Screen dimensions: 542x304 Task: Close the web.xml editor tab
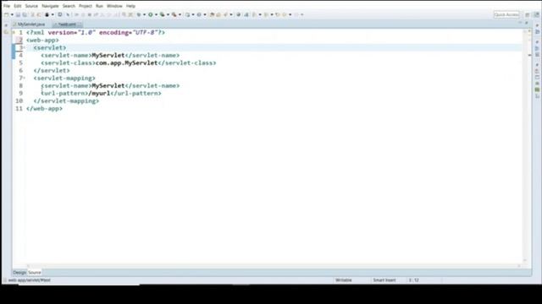(80, 24)
